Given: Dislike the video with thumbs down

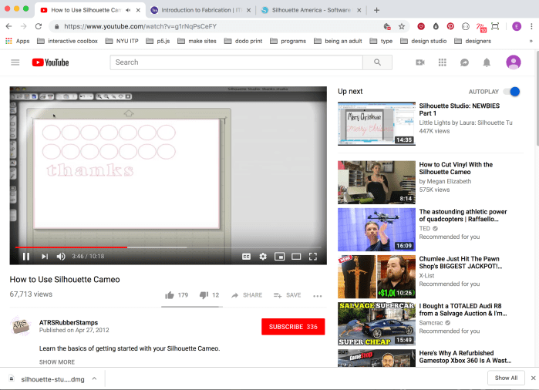Looking at the screenshot, I should point(204,295).
